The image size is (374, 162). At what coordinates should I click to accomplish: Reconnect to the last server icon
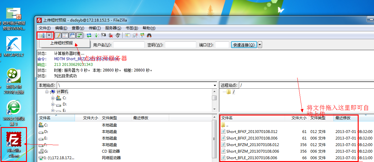click(x=118, y=35)
